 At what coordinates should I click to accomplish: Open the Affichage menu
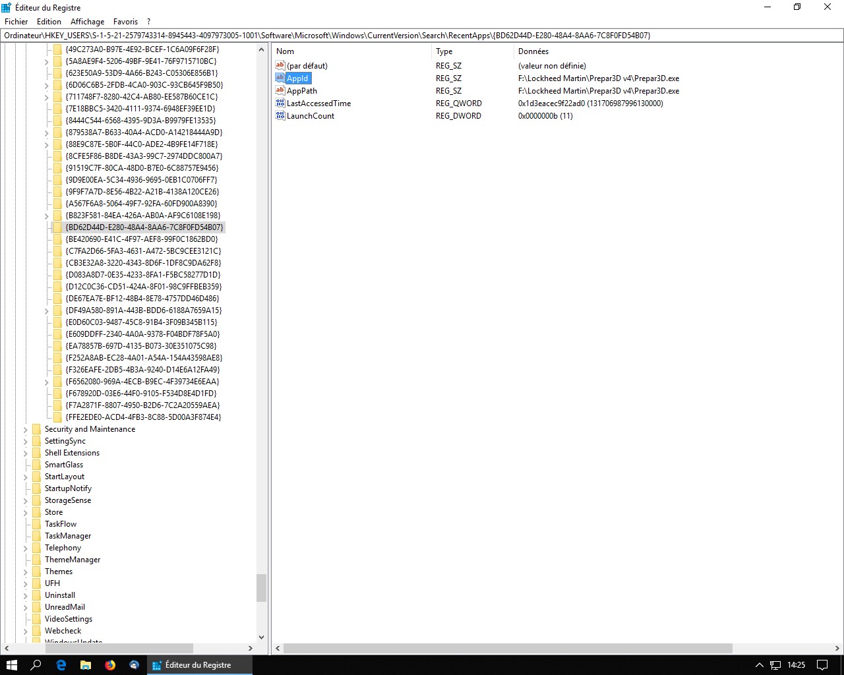click(x=87, y=22)
